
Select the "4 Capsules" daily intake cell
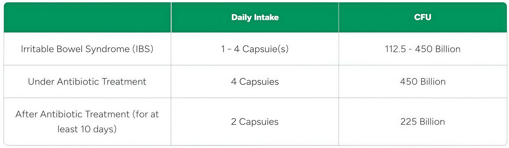(x=255, y=82)
